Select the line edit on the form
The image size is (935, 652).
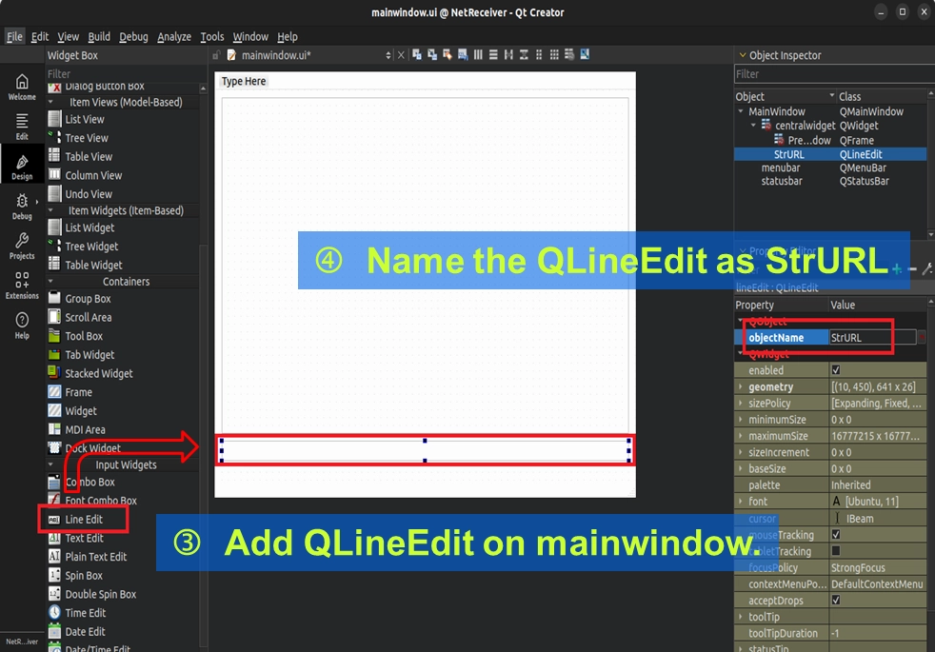coord(425,450)
